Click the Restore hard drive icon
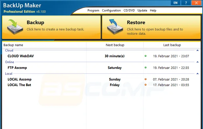 115,27
